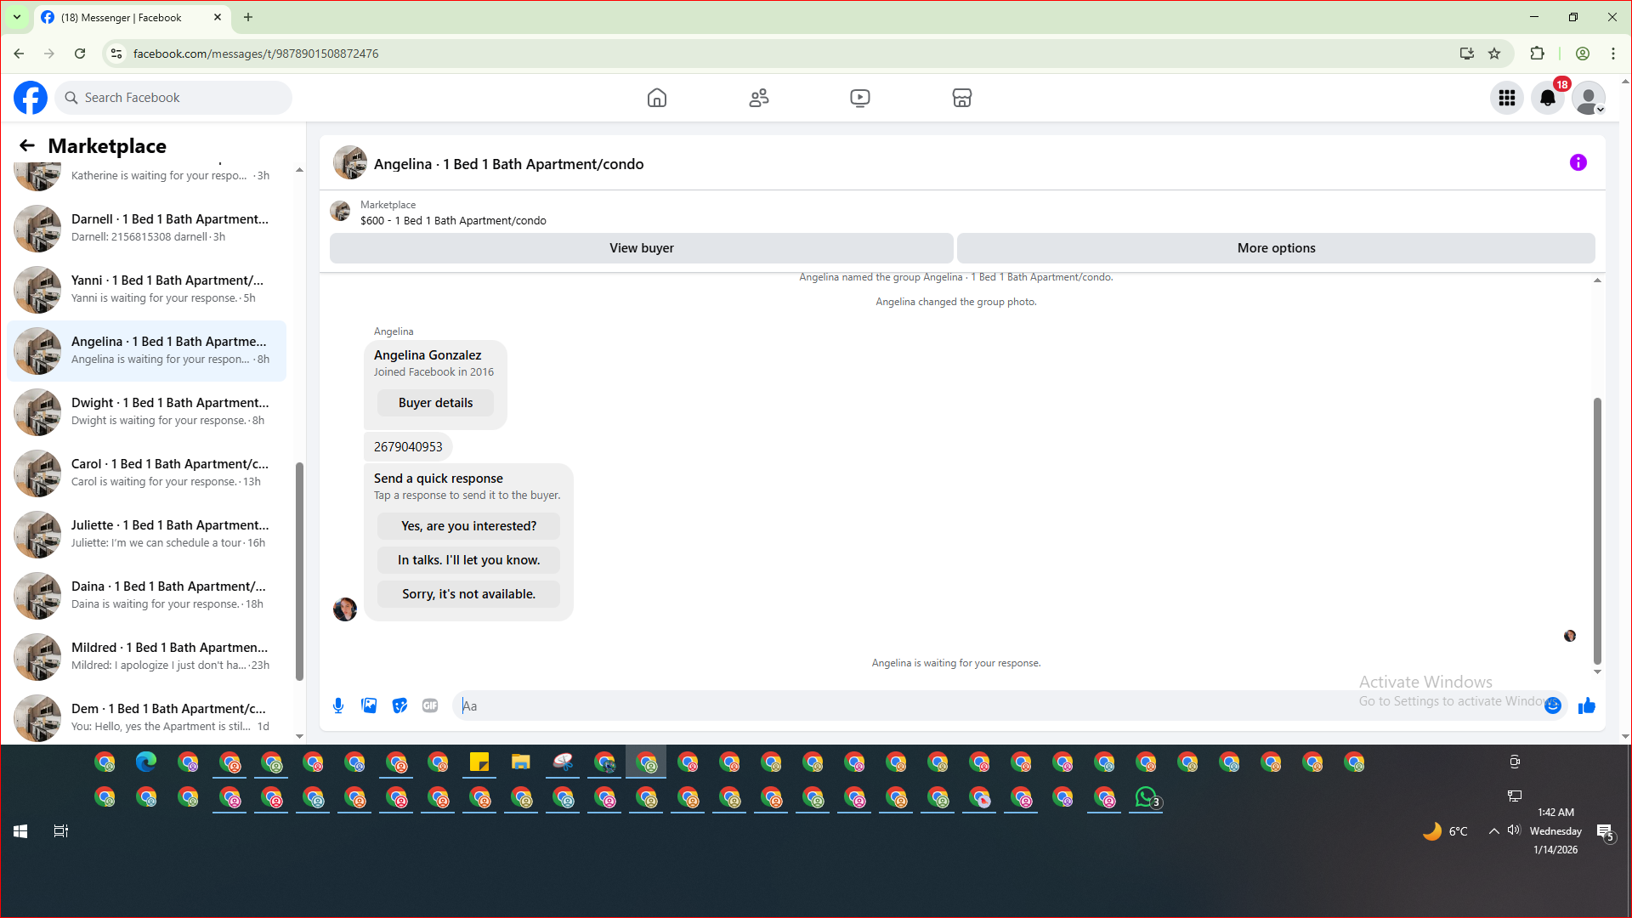Send quick reply 'Yes, are you interested?'
Screen dimensions: 1632x918
468,526
